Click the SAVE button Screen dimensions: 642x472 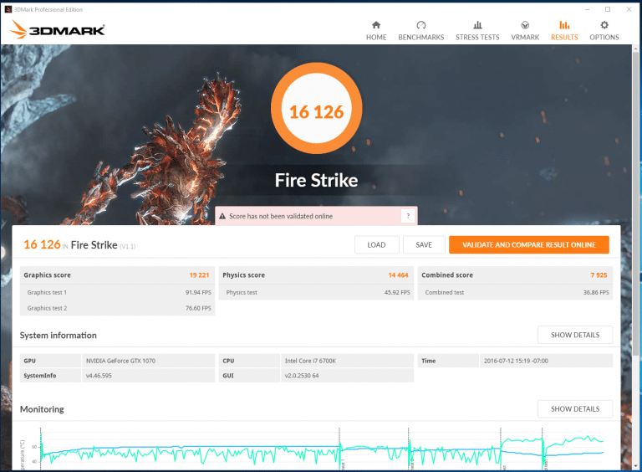(424, 245)
